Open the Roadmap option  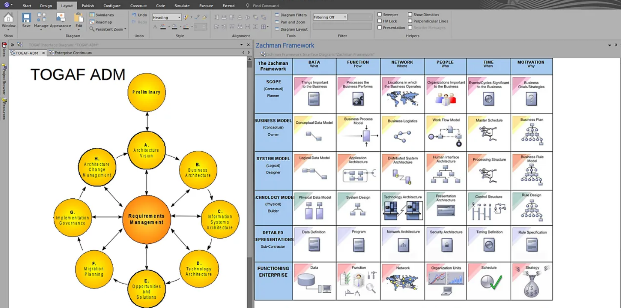click(101, 22)
